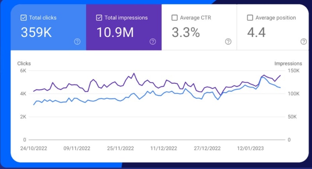
Task: Click the 24/10/2022 date label on chart
Action: [x=34, y=148]
